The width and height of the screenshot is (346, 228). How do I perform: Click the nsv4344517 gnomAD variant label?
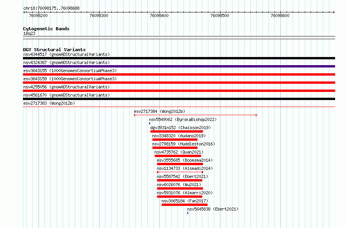66,54
